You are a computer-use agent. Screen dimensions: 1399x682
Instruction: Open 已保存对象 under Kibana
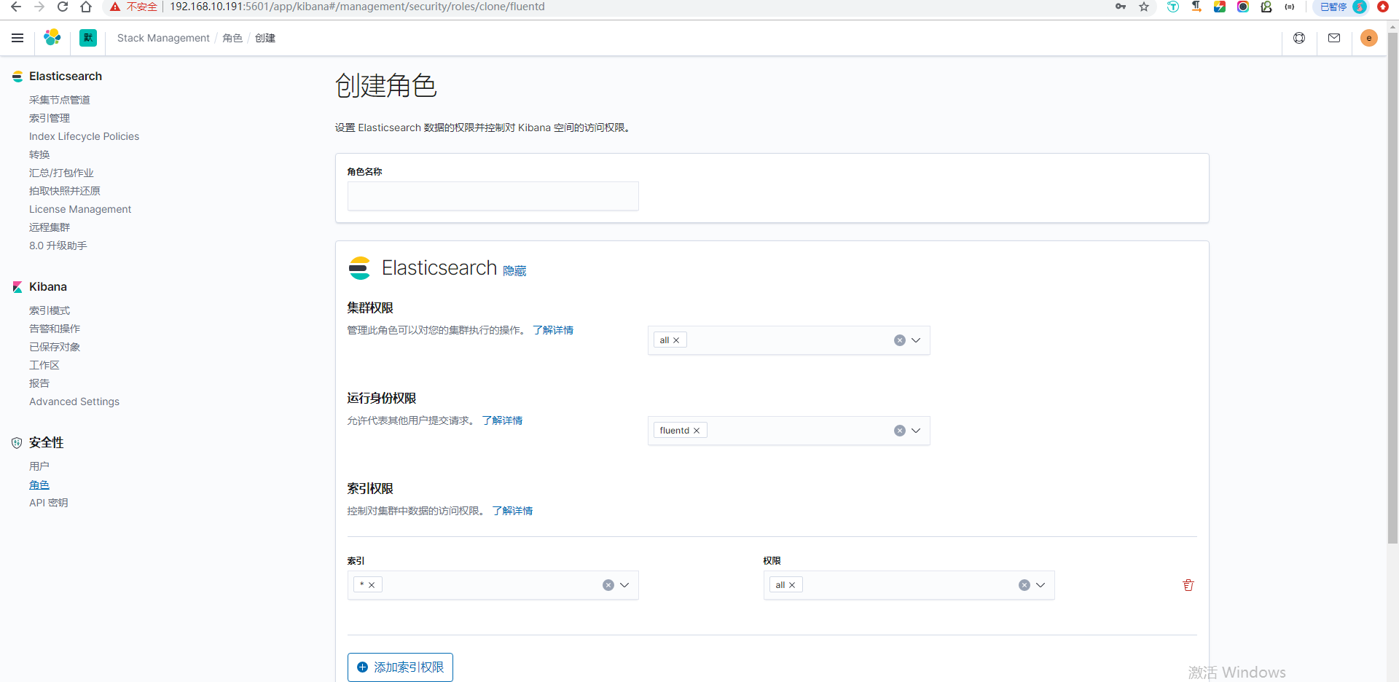point(55,347)
